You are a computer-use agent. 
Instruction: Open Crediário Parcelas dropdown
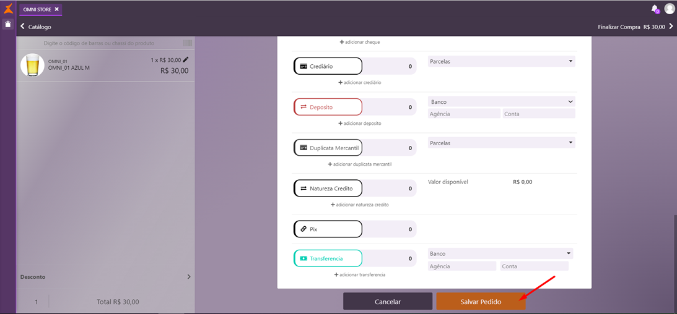[x=501, y=61]
